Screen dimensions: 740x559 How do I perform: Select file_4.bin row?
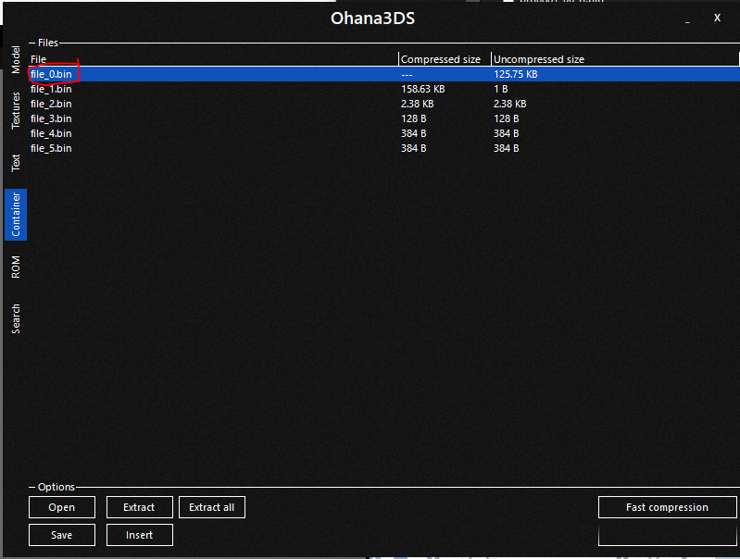click(x=384, y=133)
